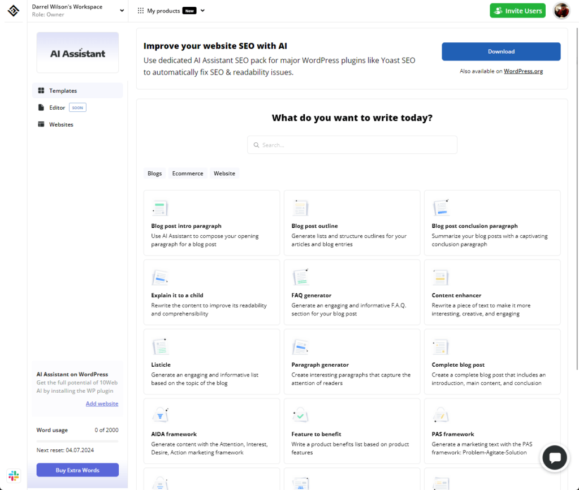Open the Websites section in the sidebar
The width and height of the screenshot is (579, 490).
tap(77, 124)
